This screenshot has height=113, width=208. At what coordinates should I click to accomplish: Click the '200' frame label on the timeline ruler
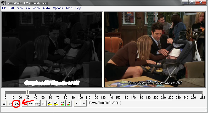[x=156, y=98]
